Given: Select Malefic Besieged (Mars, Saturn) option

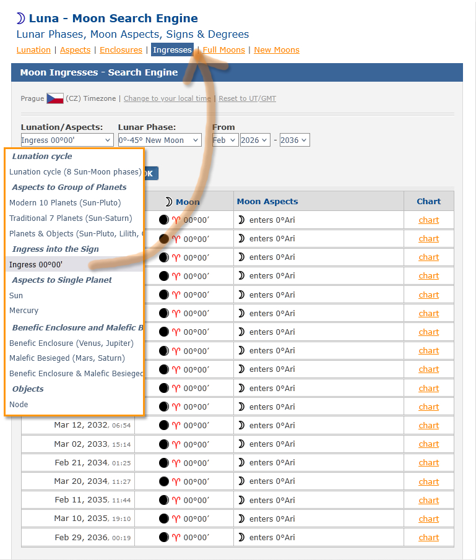Looking at the screenshot, I should tap(67, 358).
